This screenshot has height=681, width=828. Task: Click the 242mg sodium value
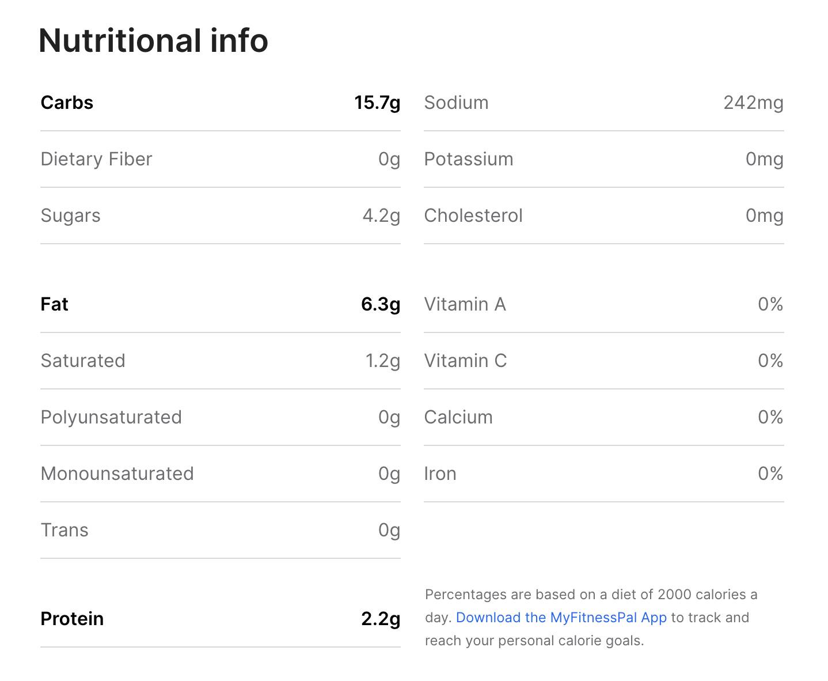pyautogui.click(x=753, y=103)
